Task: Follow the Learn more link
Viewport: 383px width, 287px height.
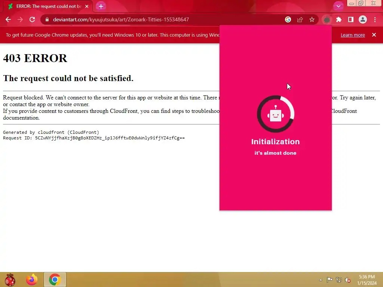Action: [353, 35]
